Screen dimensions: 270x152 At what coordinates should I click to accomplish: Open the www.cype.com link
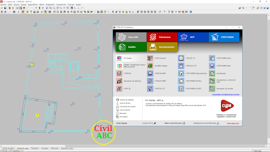(x=233, y=123)
